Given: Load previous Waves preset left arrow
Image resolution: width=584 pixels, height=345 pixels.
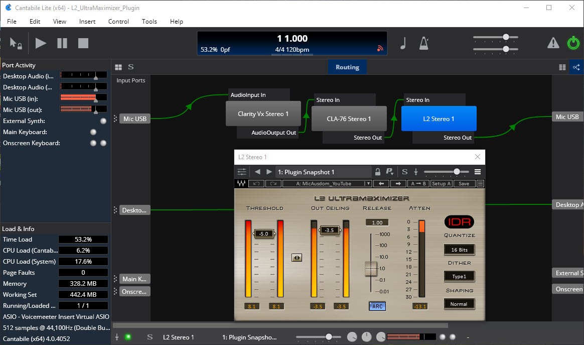Looking at the screenshot, I should pyautogui.click(x=381, y=183).
